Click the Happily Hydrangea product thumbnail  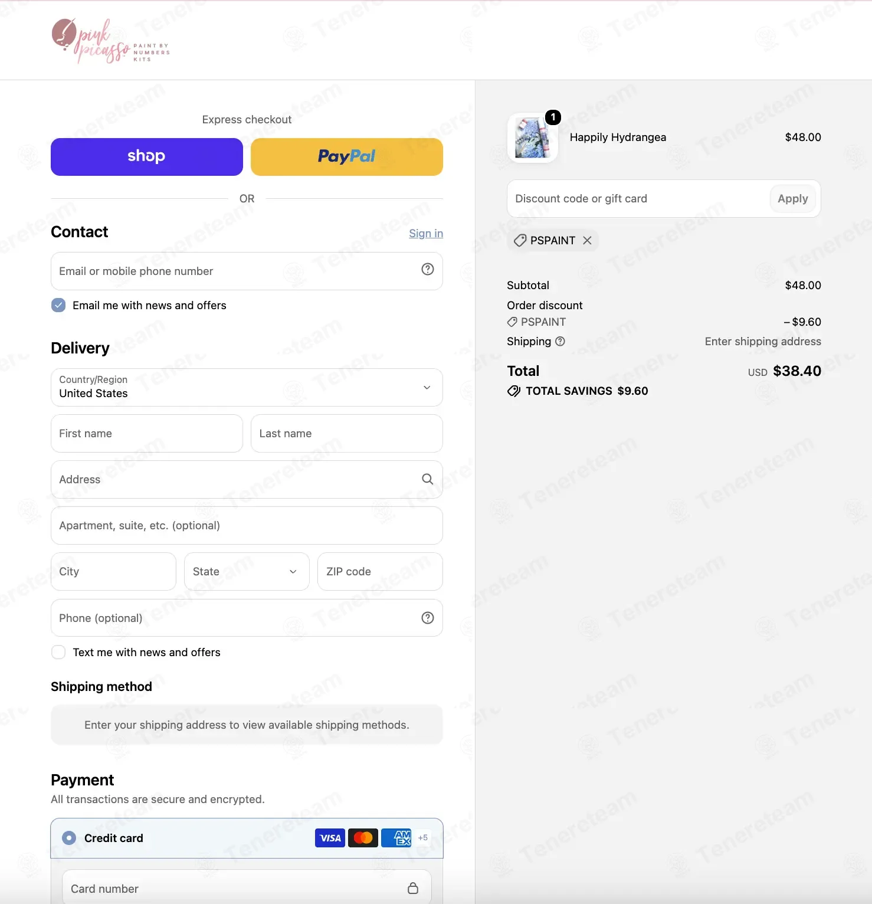point(533,137)
